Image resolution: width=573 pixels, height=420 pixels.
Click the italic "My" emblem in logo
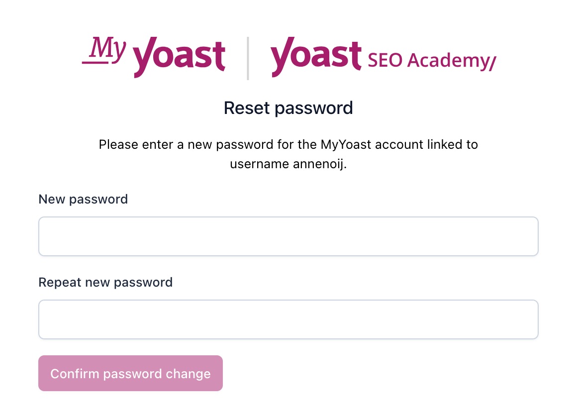[104, 50]
